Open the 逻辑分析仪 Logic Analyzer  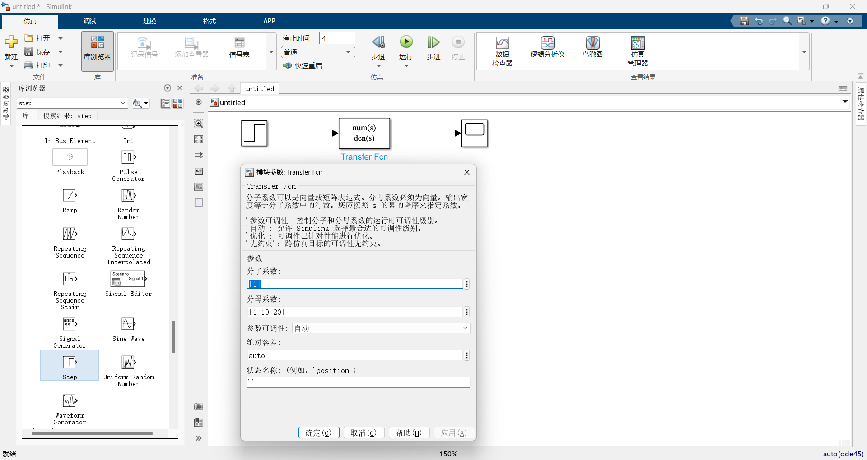[547, 48]
